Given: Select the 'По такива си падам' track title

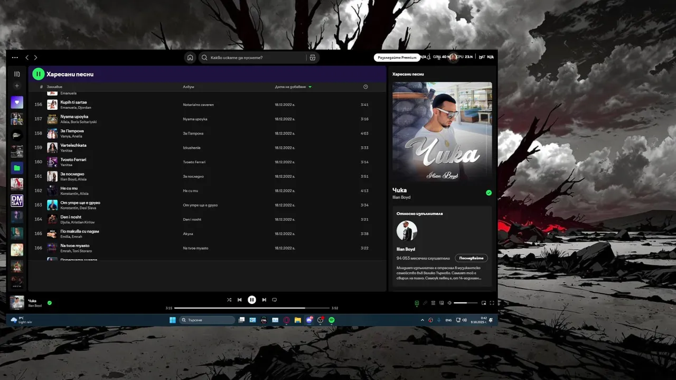Looking at the screenshot, I should point(80,231).
